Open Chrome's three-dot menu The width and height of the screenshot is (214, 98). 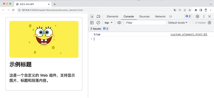click(210, 10)
